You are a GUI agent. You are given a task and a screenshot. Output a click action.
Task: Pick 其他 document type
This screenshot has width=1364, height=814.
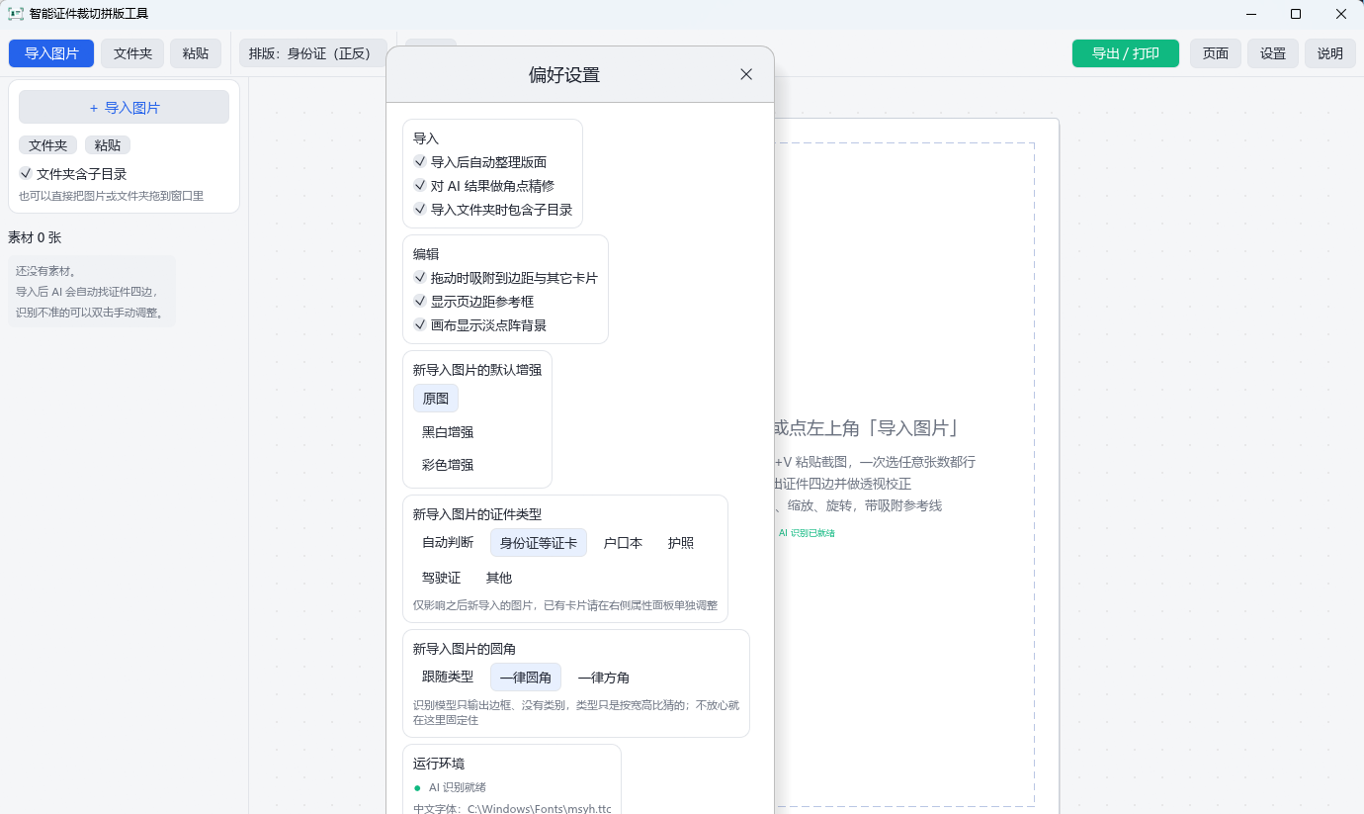499,578
